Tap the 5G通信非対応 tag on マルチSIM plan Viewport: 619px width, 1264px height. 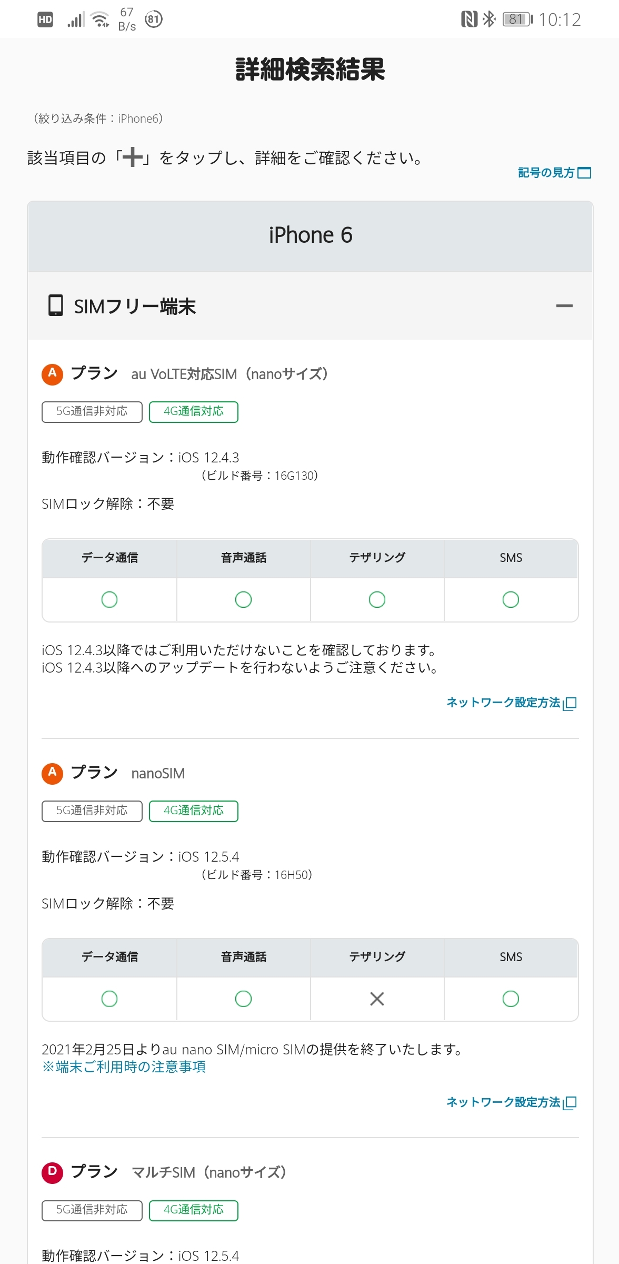[92, 1210]
